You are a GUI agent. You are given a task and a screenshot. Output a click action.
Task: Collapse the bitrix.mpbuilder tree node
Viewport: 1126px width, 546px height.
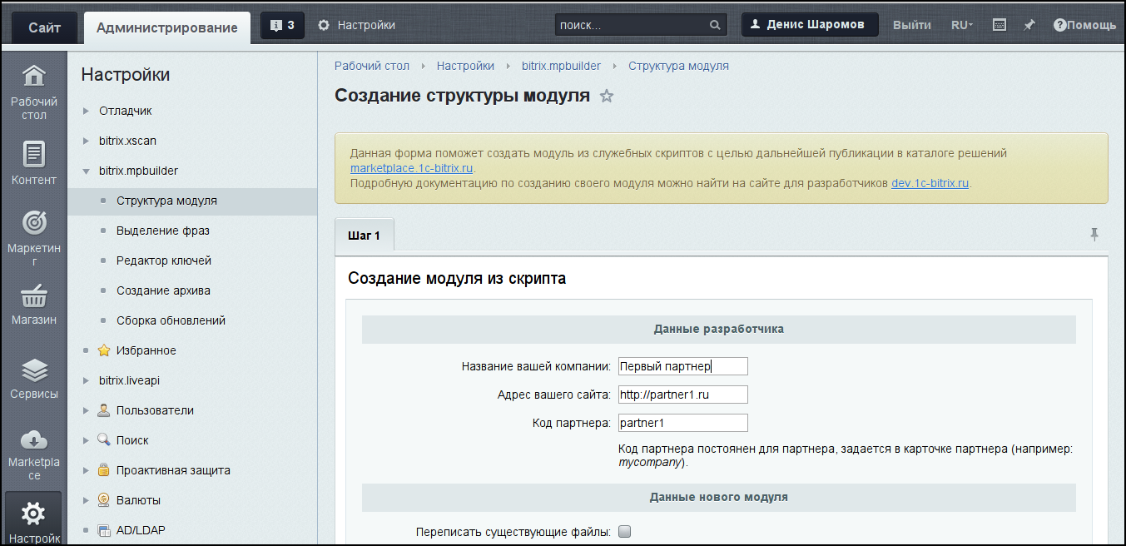86,171
